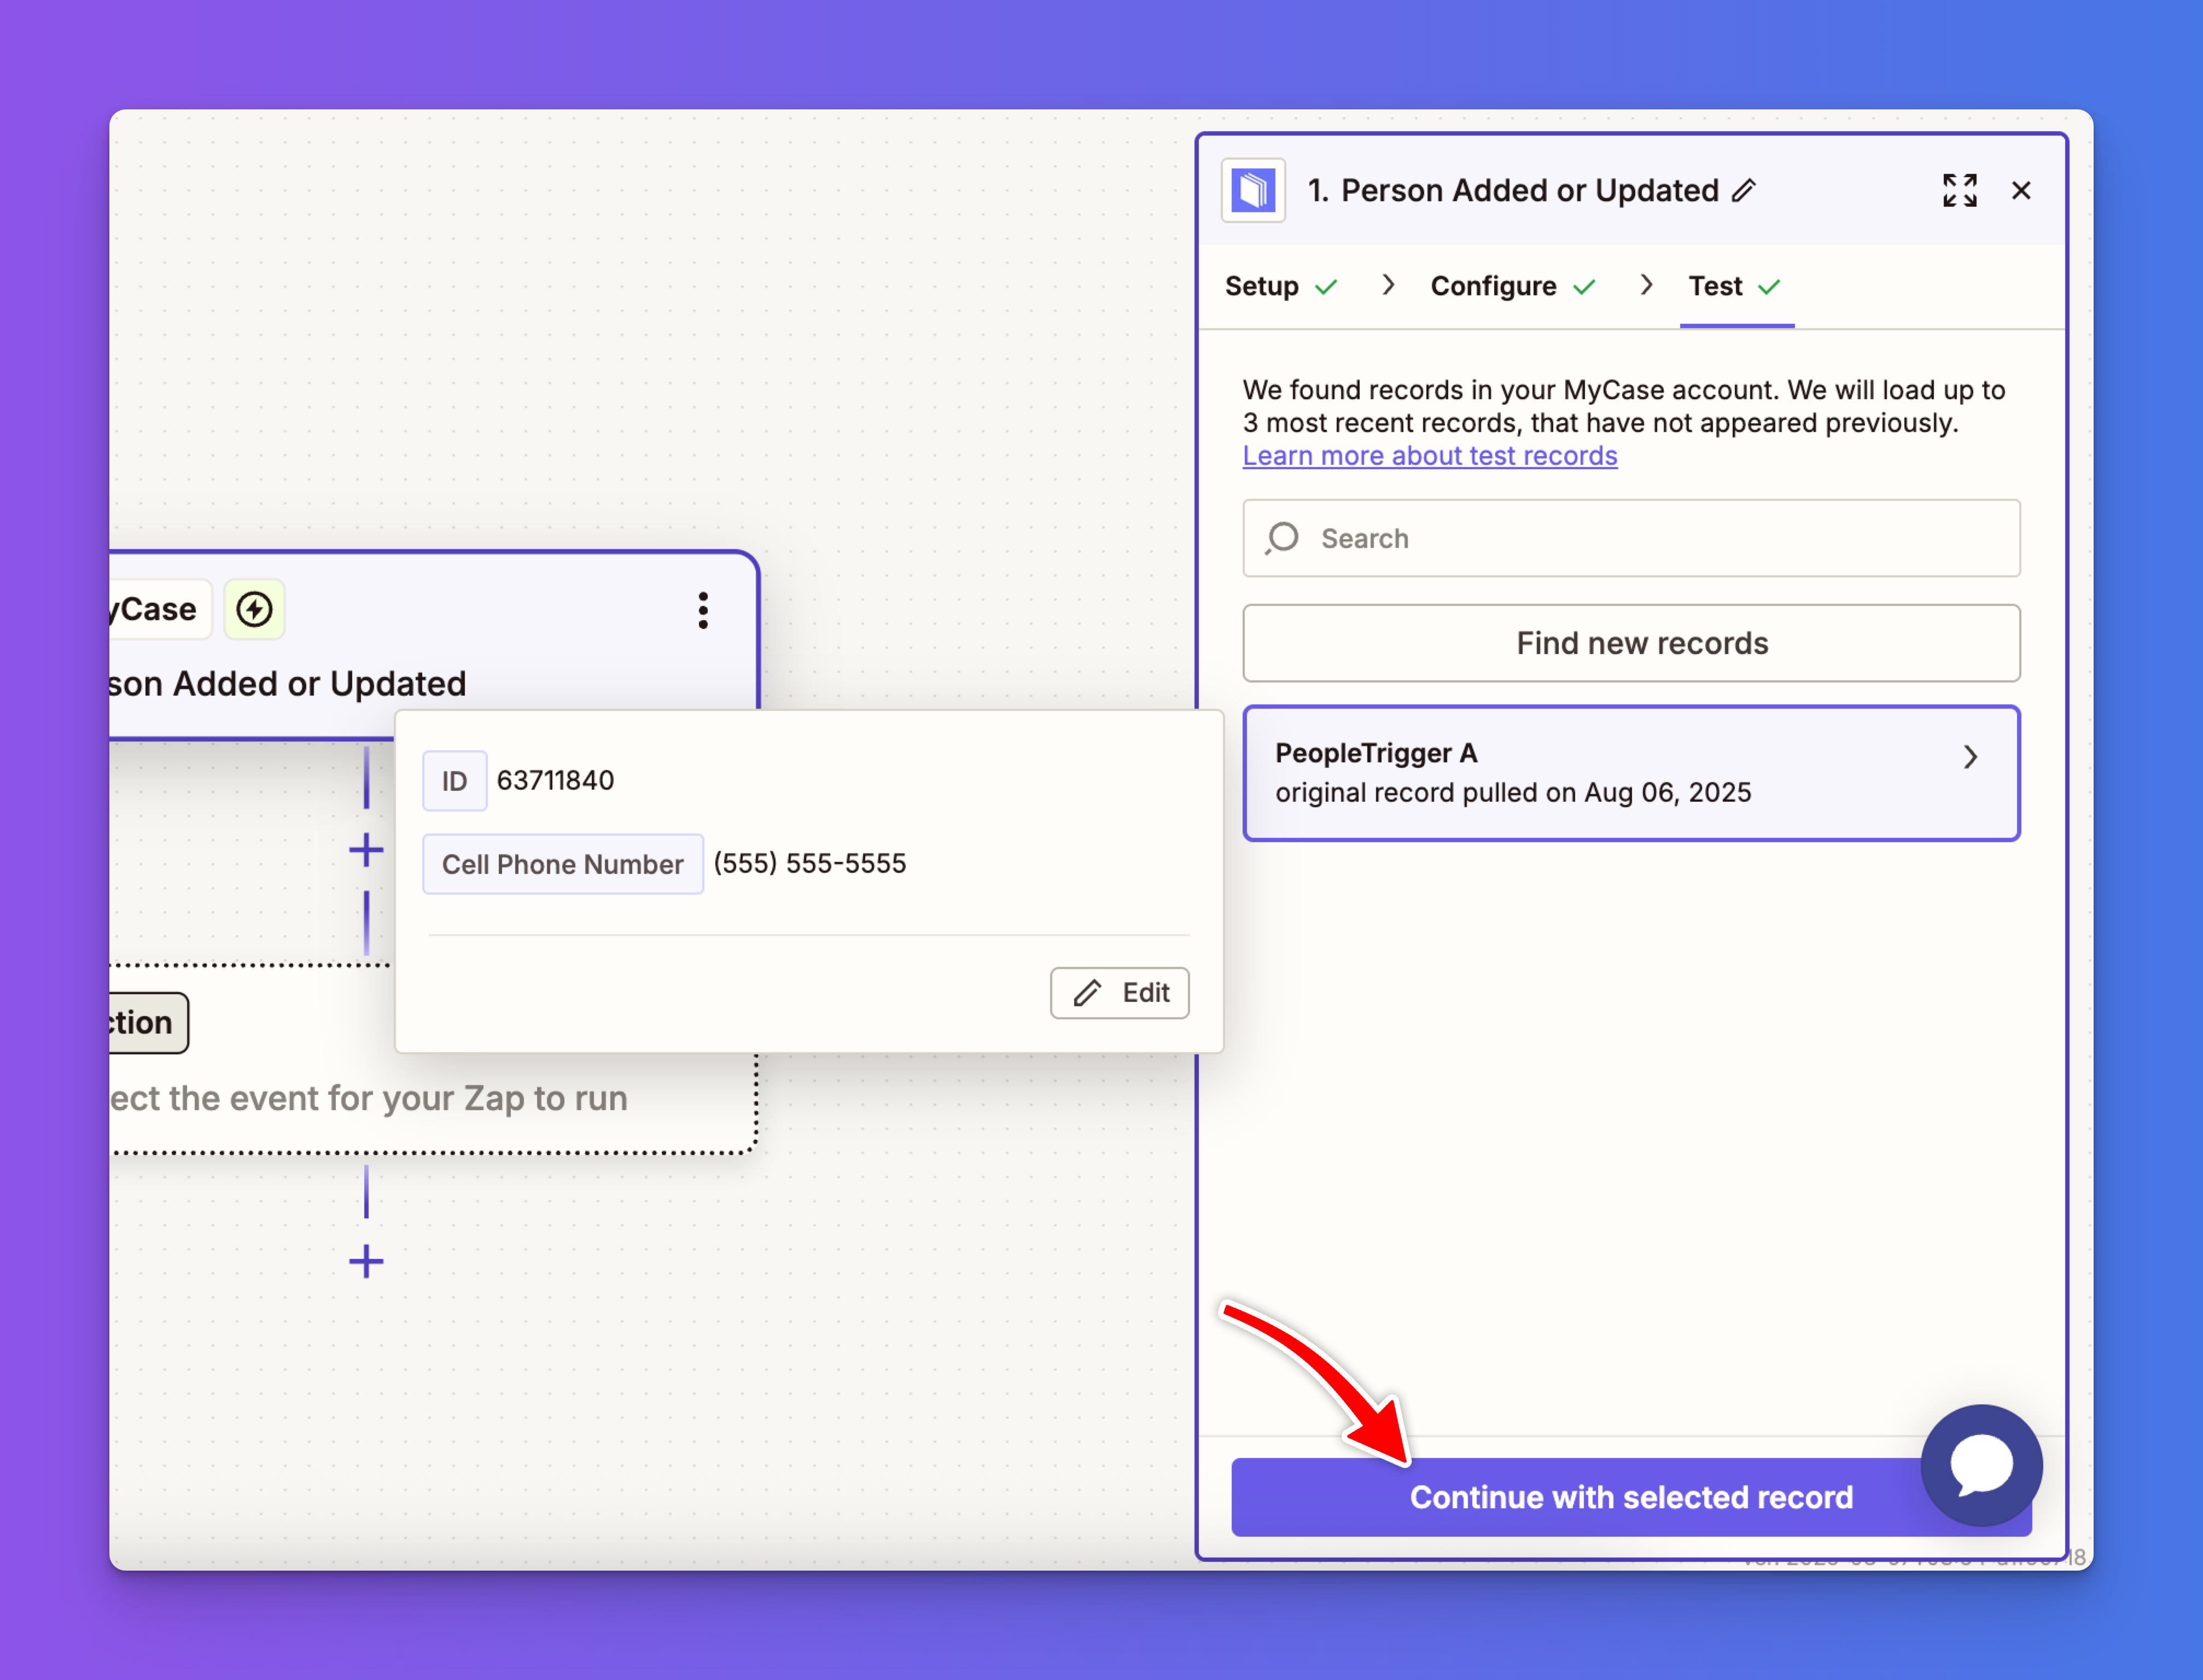Open the chat support bubble
The image size is (2203, 1680).
click(1981, 1465)
